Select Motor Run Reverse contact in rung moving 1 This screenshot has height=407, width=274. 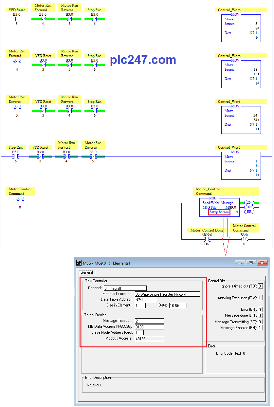[93, 157]
